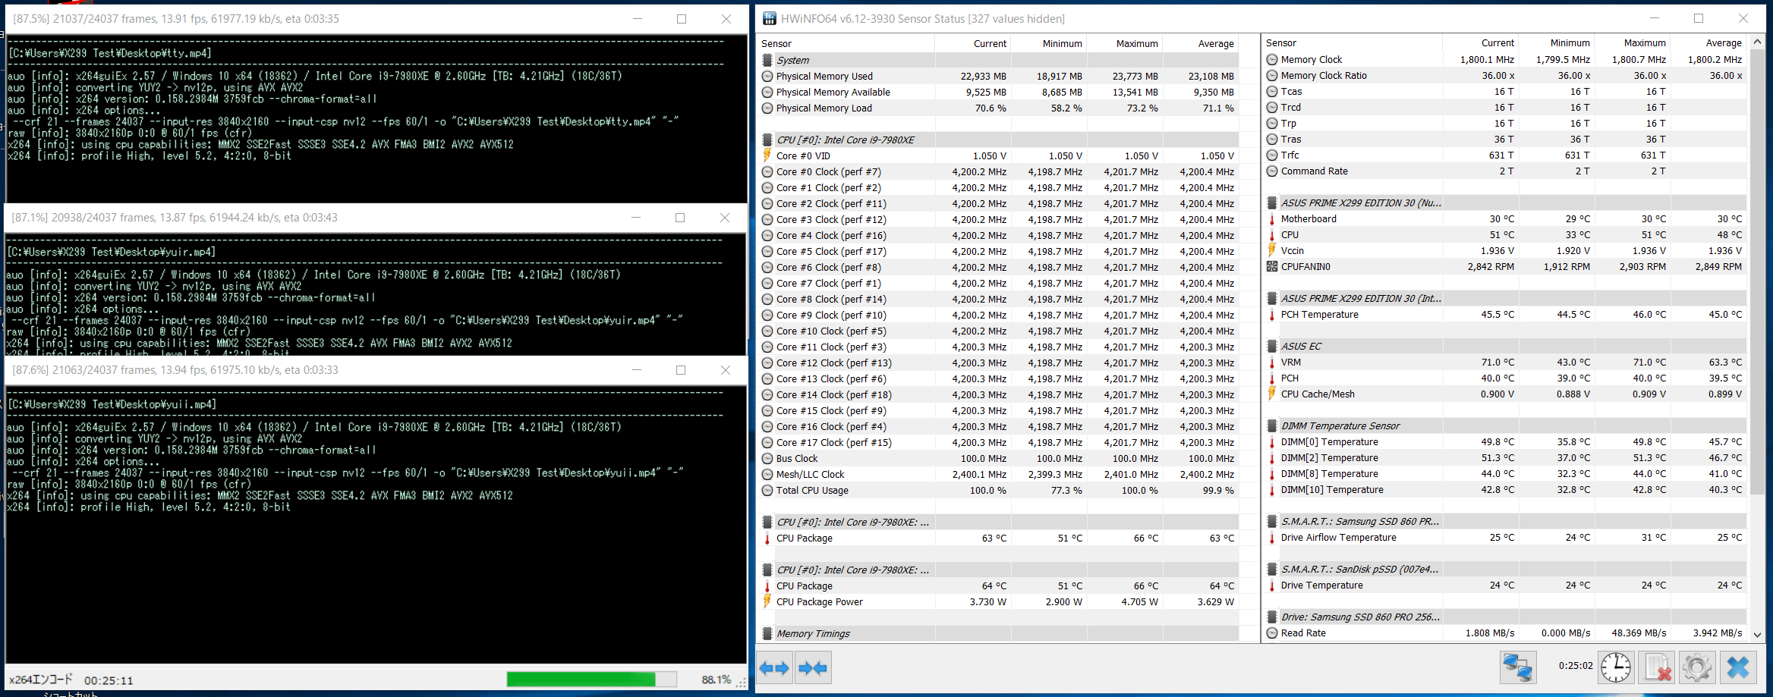The width and height of the screenshot is (1773, 697).
Task: Click the icon next to Total CPU Usage
Action: 767,490
